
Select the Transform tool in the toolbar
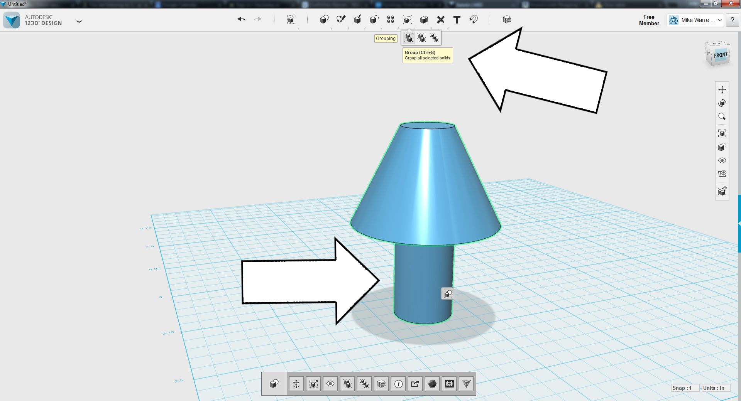coord(291,19)
